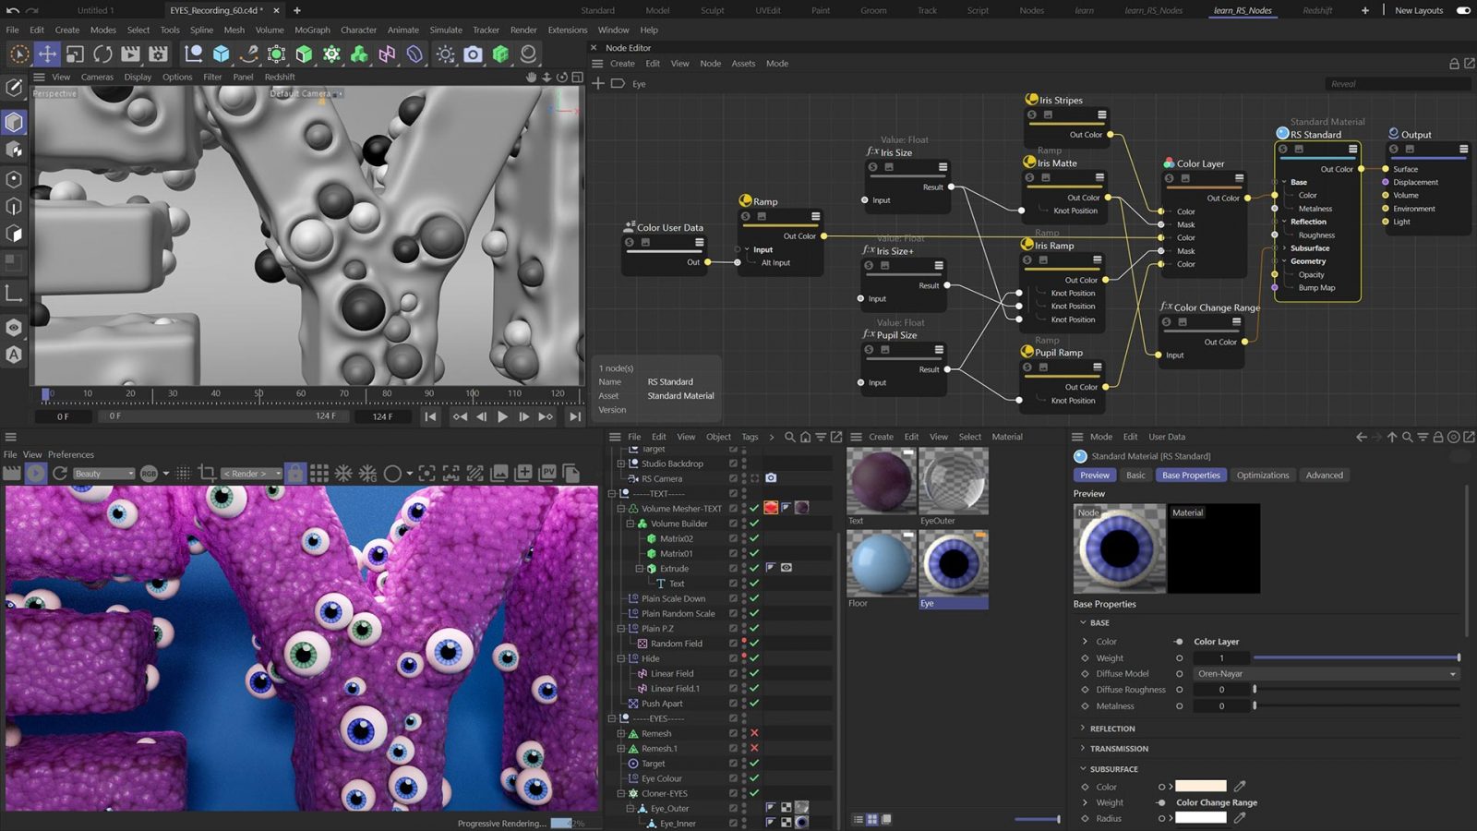Click the RGB channel icon in render view

tap(148, 474)
